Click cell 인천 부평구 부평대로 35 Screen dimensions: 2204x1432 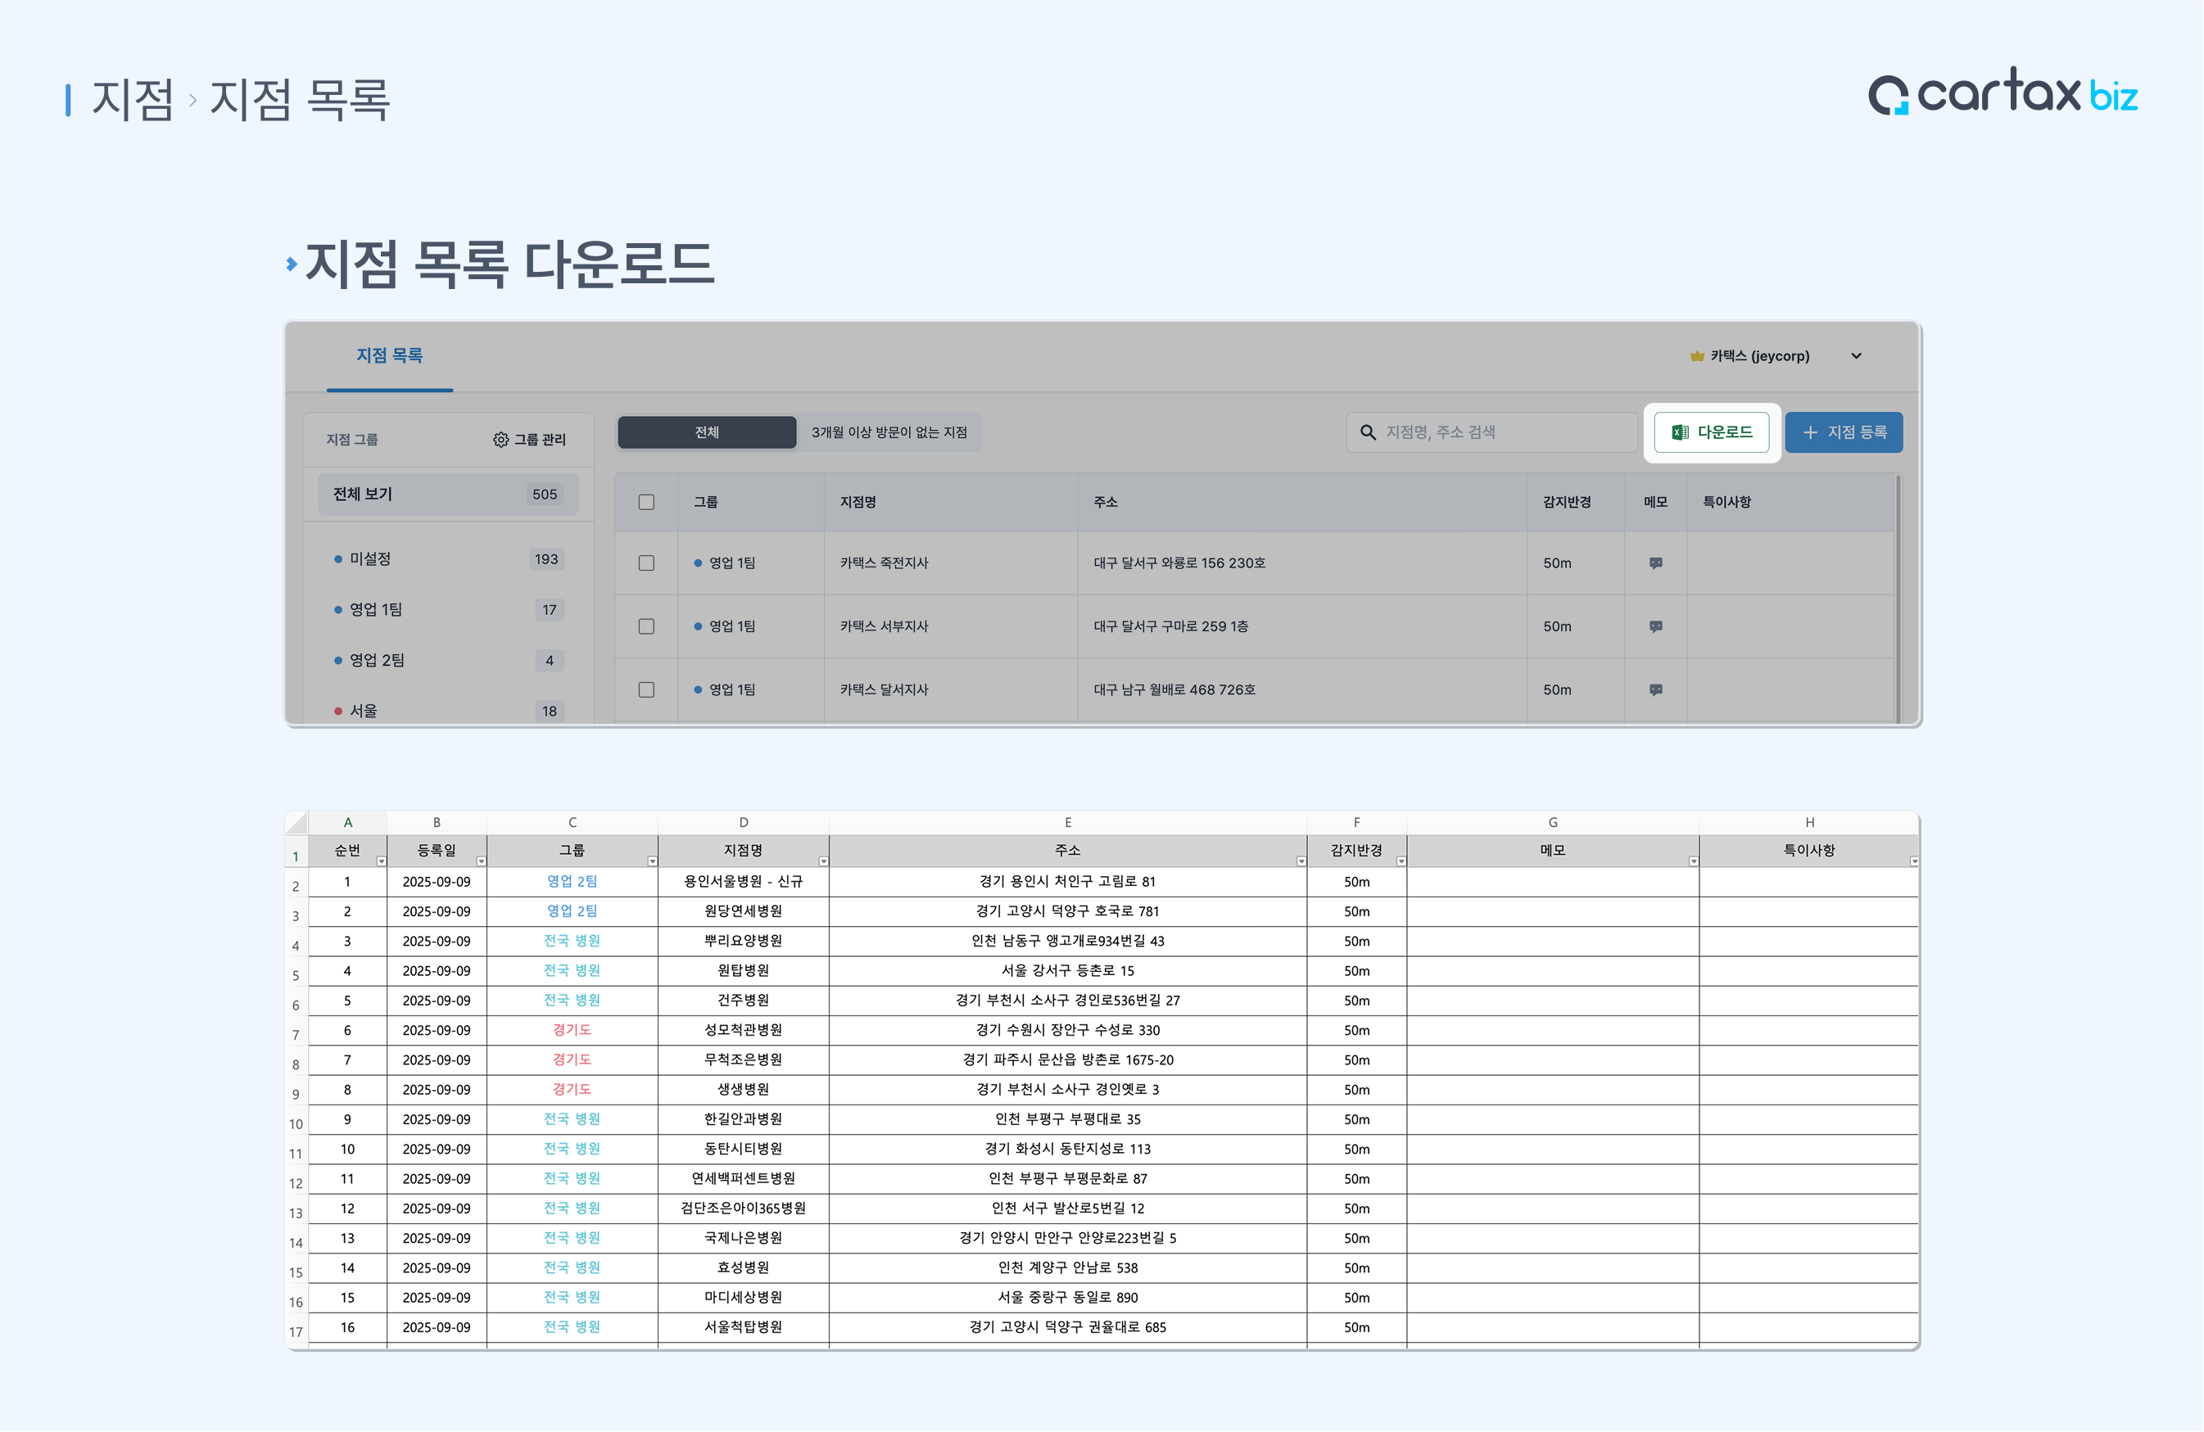point(1068,1119)
